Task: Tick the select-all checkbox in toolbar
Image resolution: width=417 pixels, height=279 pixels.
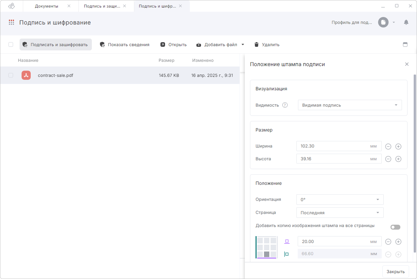Action: coord(11,44)
